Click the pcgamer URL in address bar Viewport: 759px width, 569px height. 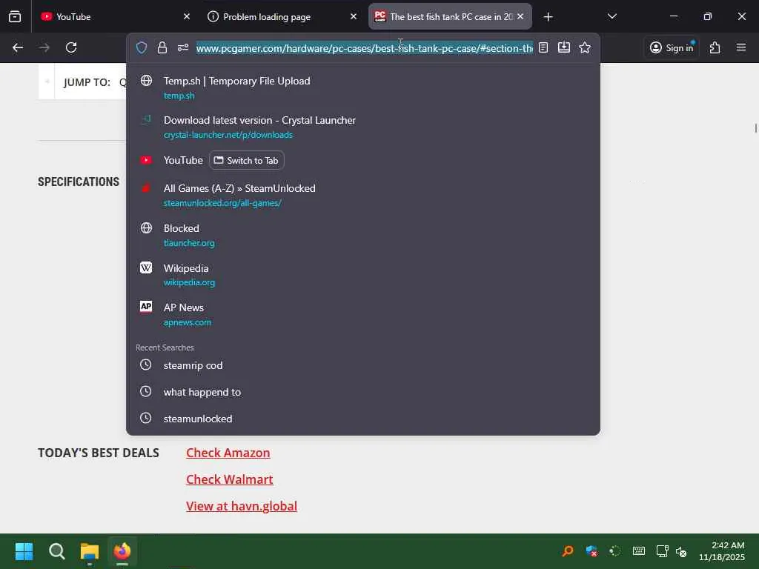(x=365, y=48)
